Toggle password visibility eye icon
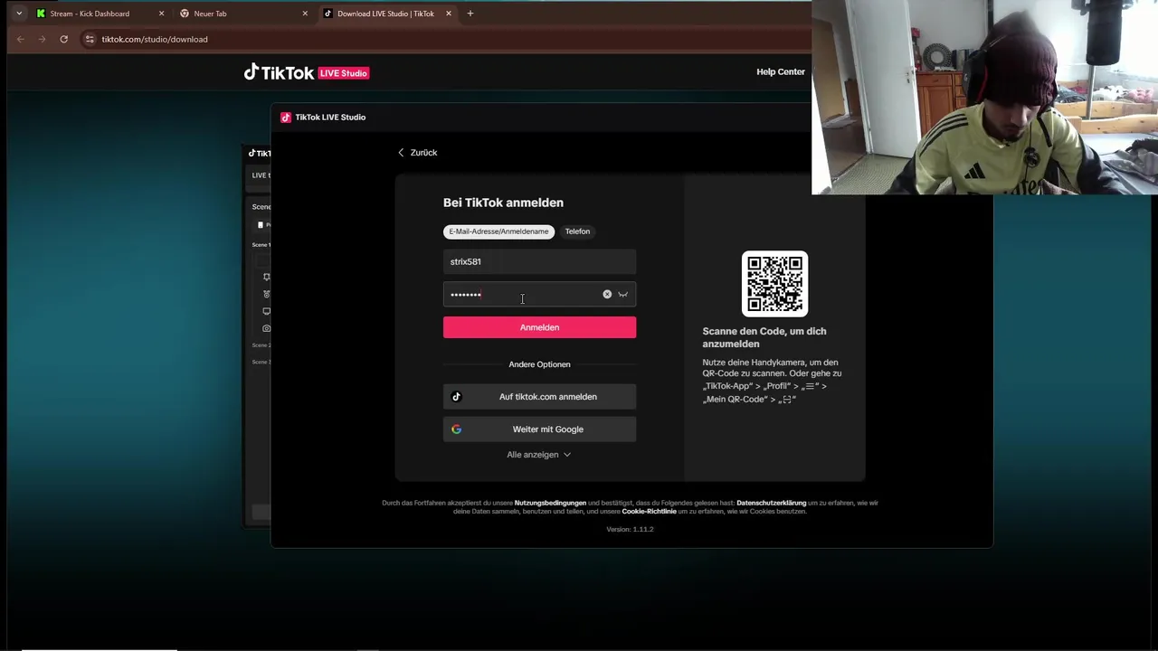Viewport: 1158px width, 651px height. tap(622, 294)
